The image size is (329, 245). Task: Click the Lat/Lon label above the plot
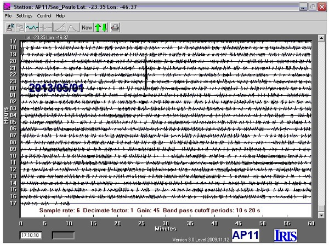(46, 37)
